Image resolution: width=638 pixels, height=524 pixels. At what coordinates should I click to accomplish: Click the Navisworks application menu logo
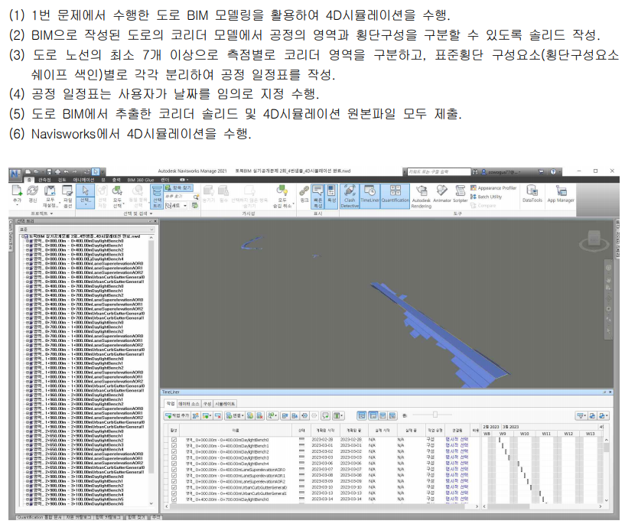coord(15,174)
